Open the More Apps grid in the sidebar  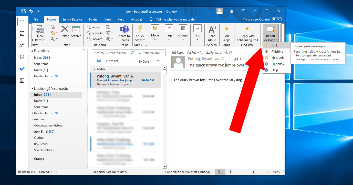[x=22, y=81]
